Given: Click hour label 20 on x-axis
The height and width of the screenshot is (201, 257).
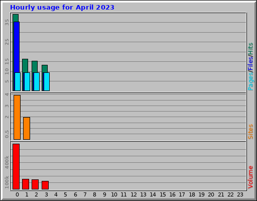Looking at the screenshot, I should pos(211,194).
